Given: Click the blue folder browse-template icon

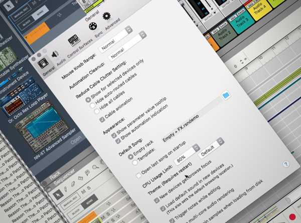Looking at the screenshot, I should coord(226,95).
